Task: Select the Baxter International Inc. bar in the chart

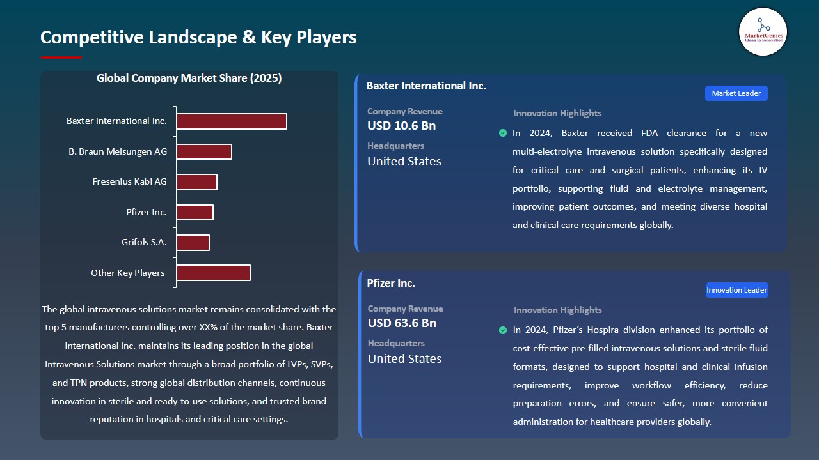Action: click(232, 121)
